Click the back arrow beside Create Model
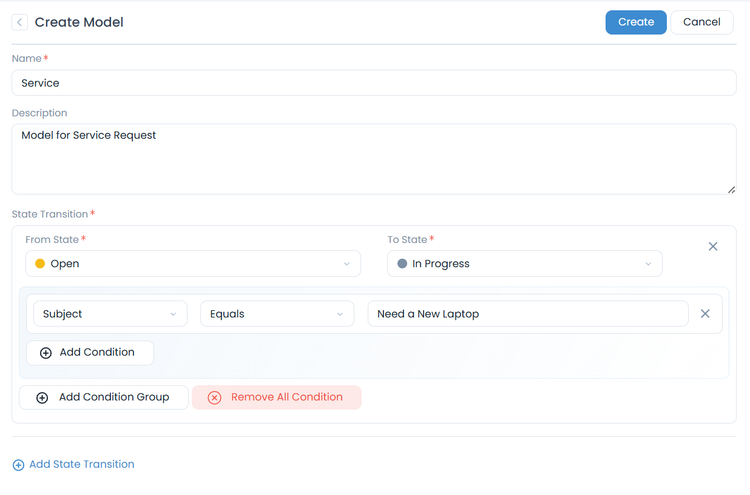 [x=19, y=22]
